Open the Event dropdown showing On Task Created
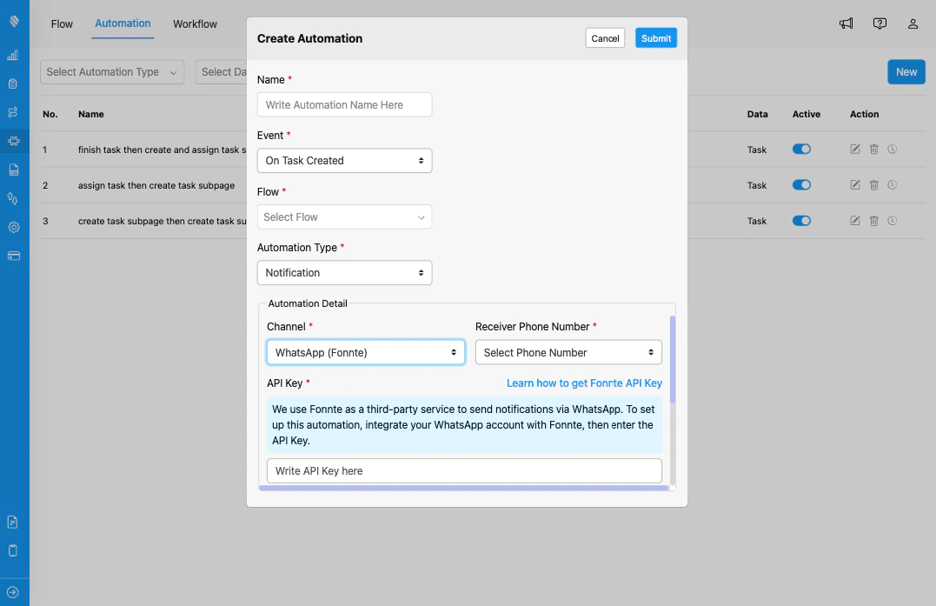This screenshot has height=606, width=936. [x=344, y=160]
